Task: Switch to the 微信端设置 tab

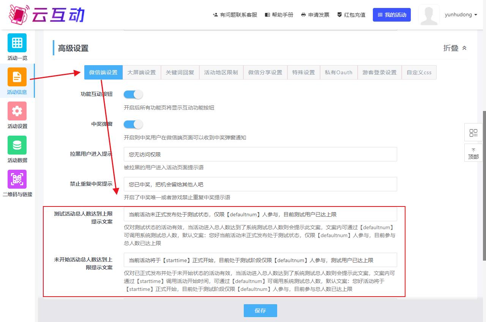Action: tap(103, 72)
